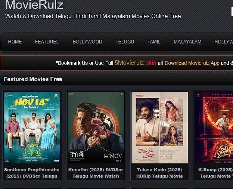
Task: Click Santhana Prapthirasthu (2025) DVDScr title link
Action: click(x=32, y=173)
